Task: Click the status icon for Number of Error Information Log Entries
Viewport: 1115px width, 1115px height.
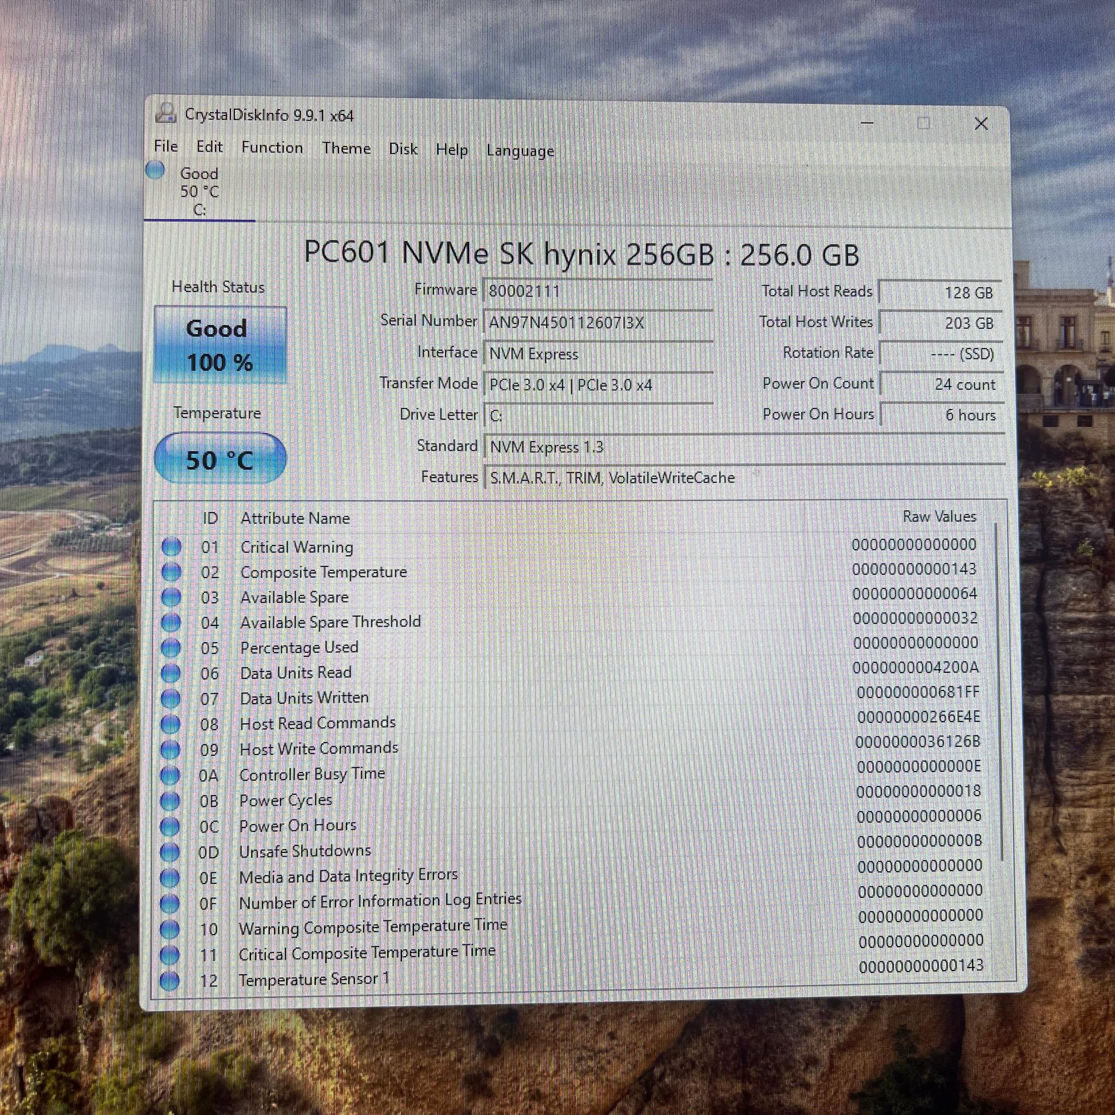Action: [170, 903]
